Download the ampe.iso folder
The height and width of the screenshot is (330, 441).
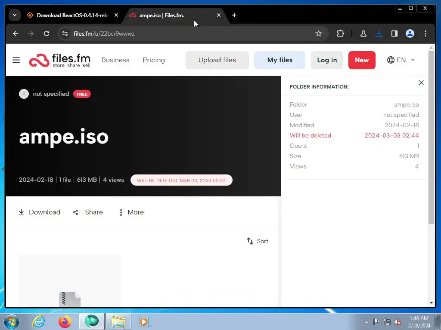click(x=39, y=212)
